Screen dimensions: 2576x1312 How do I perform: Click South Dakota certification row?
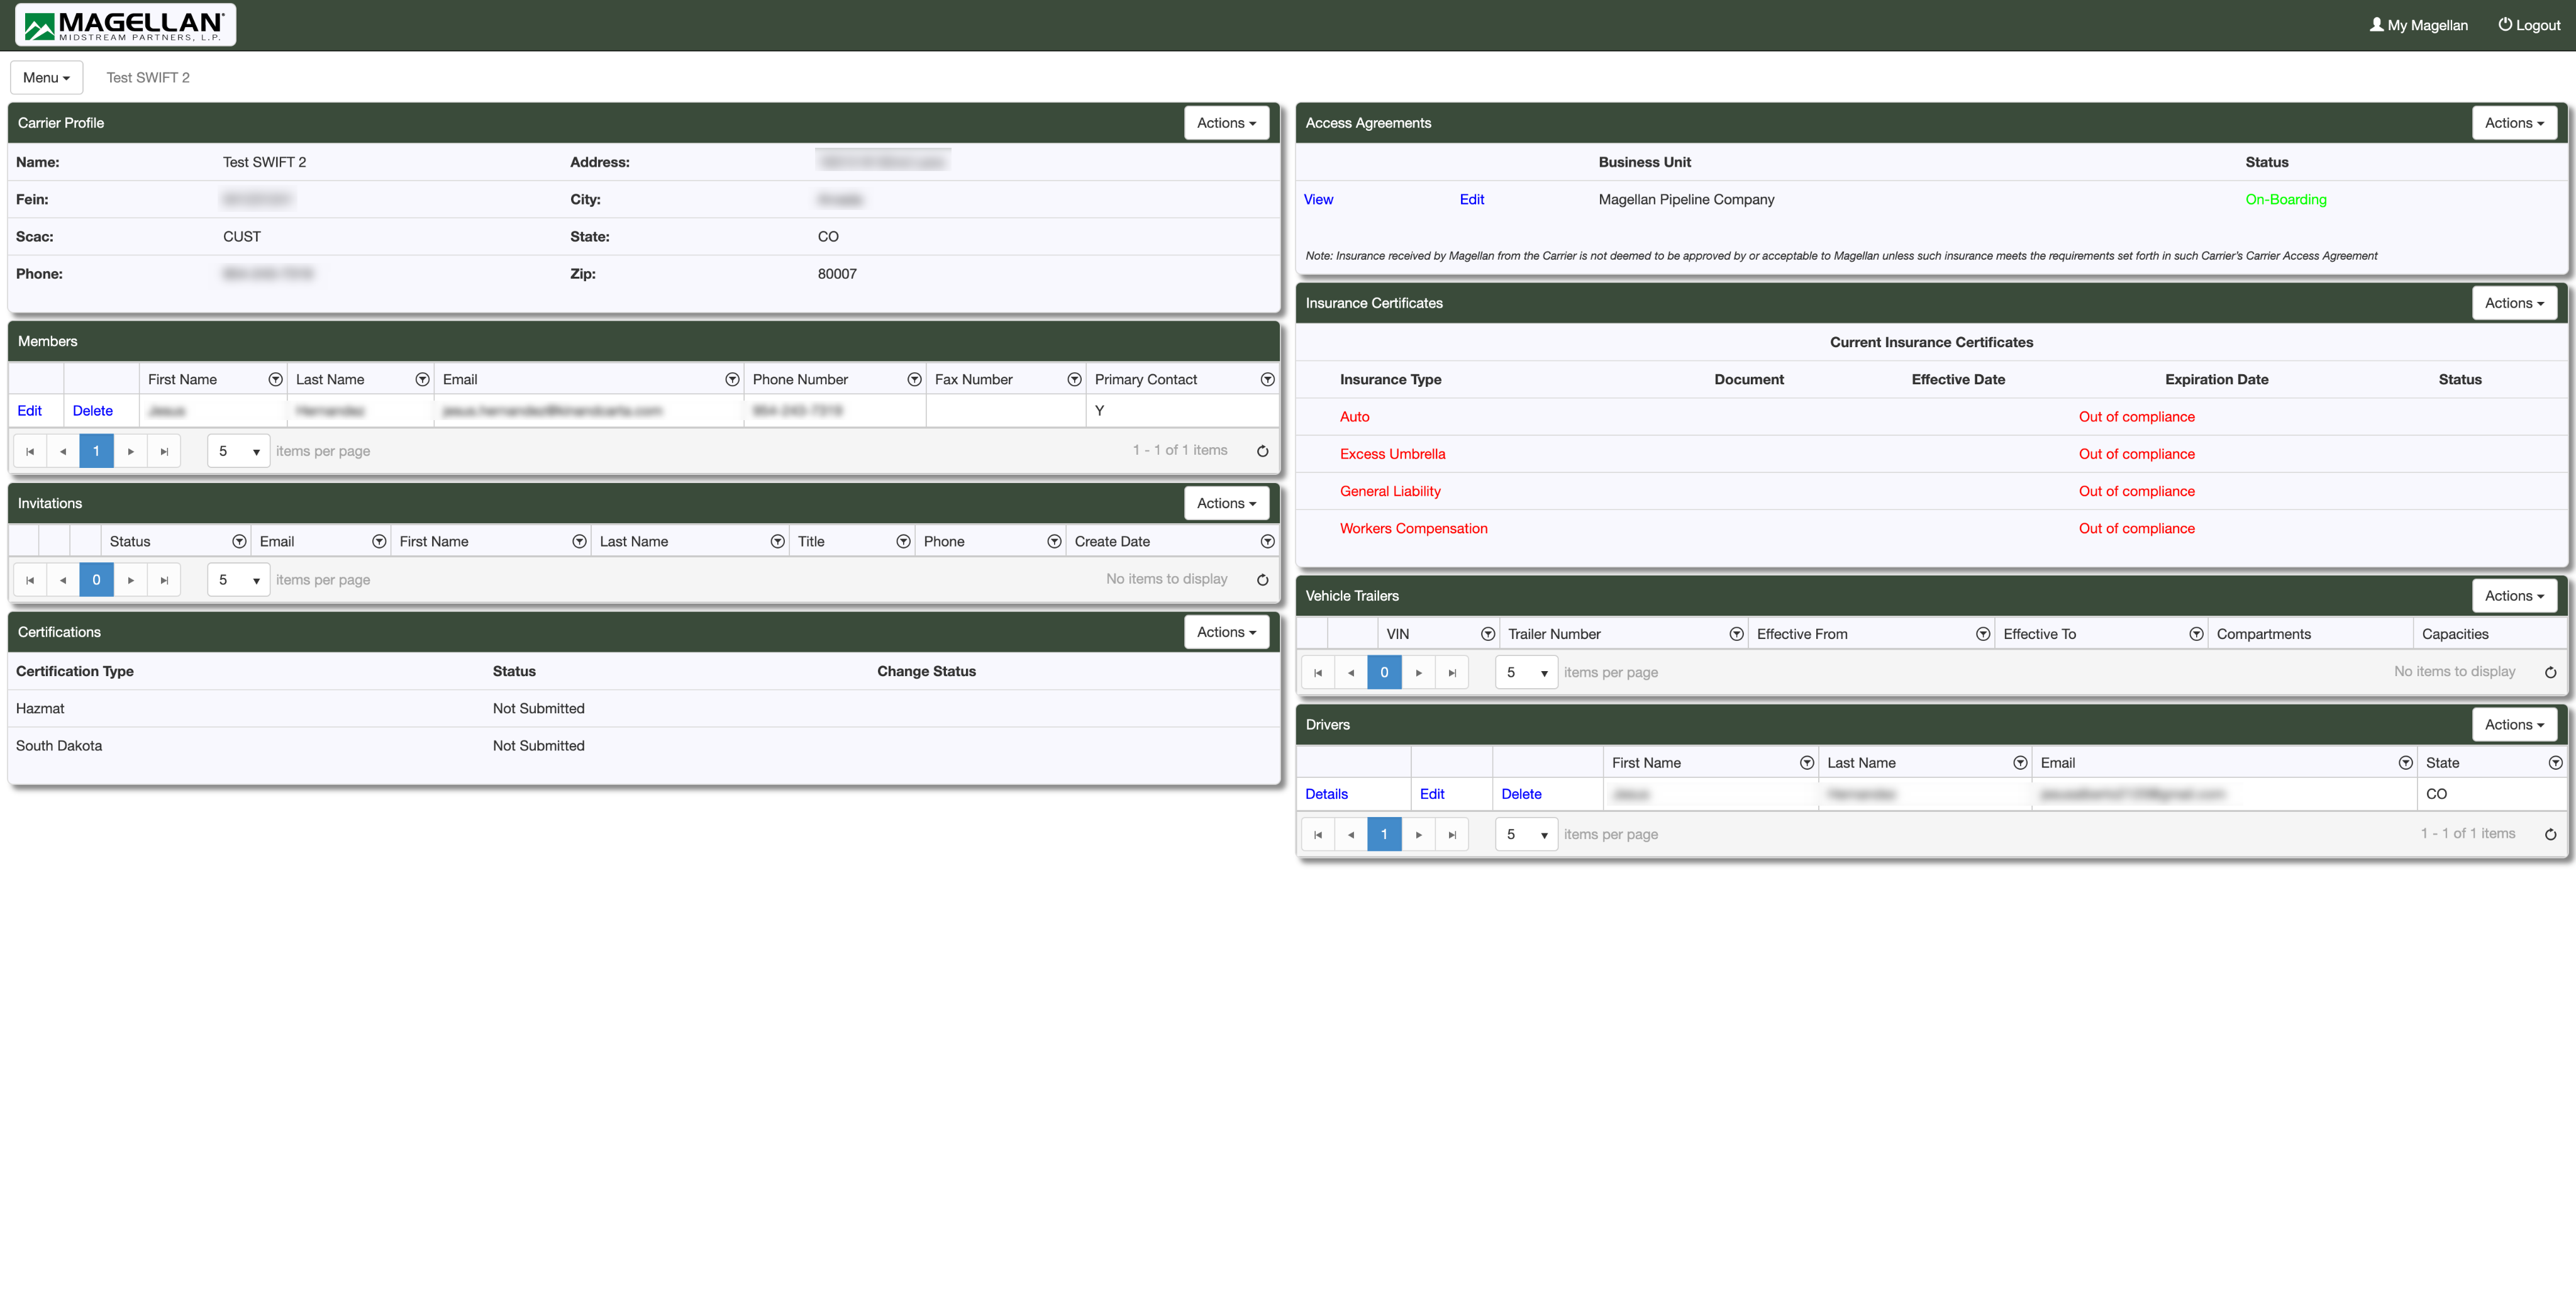coord(644,746)
